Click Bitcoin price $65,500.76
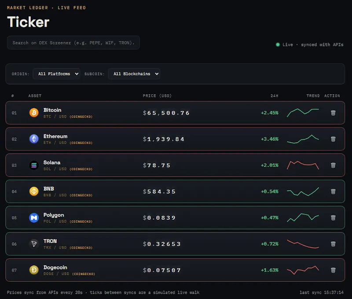Viewport: 352px width, 299px height. tap(166, 113)
